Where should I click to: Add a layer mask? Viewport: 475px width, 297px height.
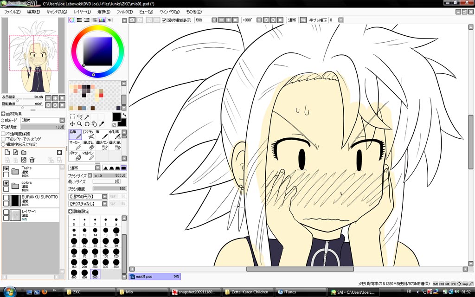point(59,152)
